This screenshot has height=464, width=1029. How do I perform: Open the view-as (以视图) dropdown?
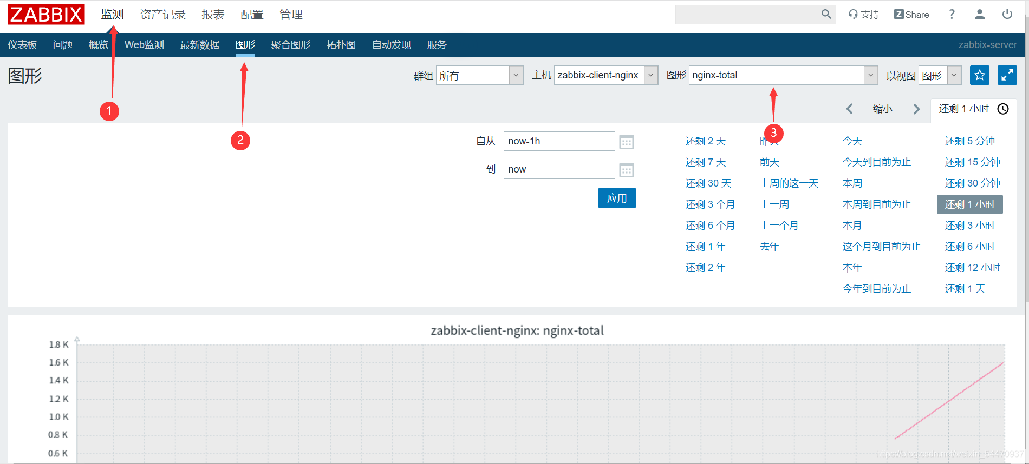click(940, 75)
